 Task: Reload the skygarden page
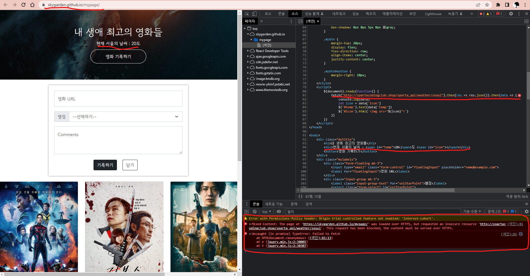[23, 5]
